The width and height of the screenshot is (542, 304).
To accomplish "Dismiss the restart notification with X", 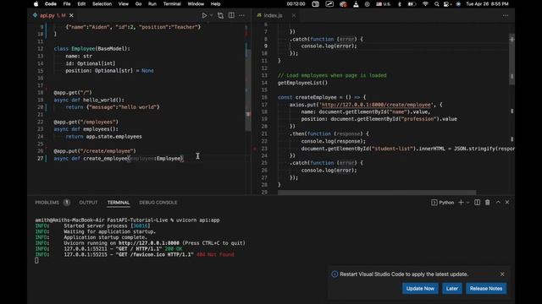I will 502,274.
